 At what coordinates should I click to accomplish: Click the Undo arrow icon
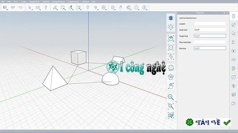[13, 7]
